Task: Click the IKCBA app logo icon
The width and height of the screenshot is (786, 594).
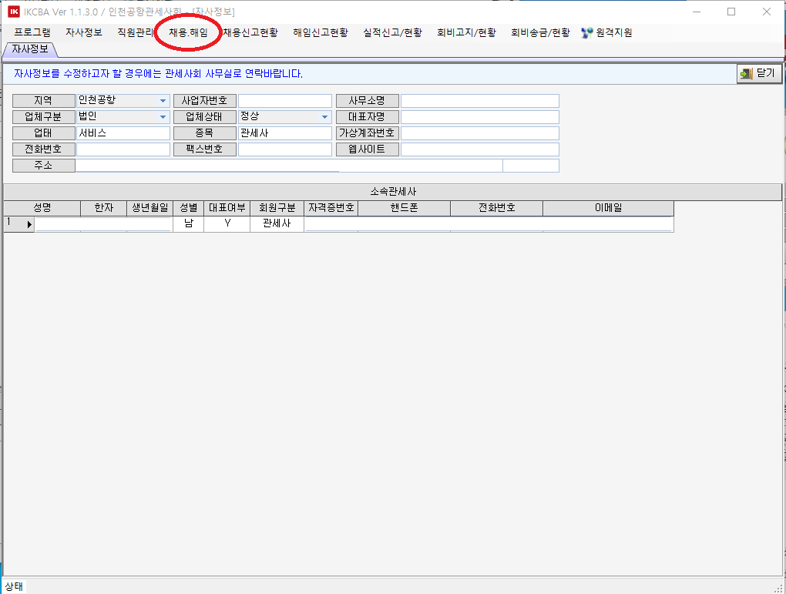Action: point(14,12)
